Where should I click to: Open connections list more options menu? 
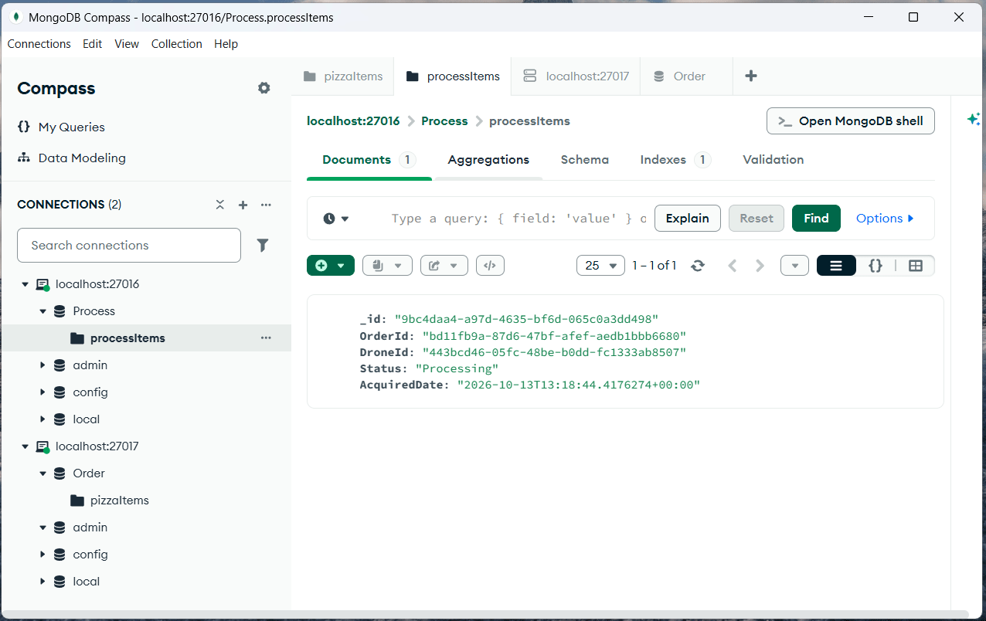click(x=266, y=205)
